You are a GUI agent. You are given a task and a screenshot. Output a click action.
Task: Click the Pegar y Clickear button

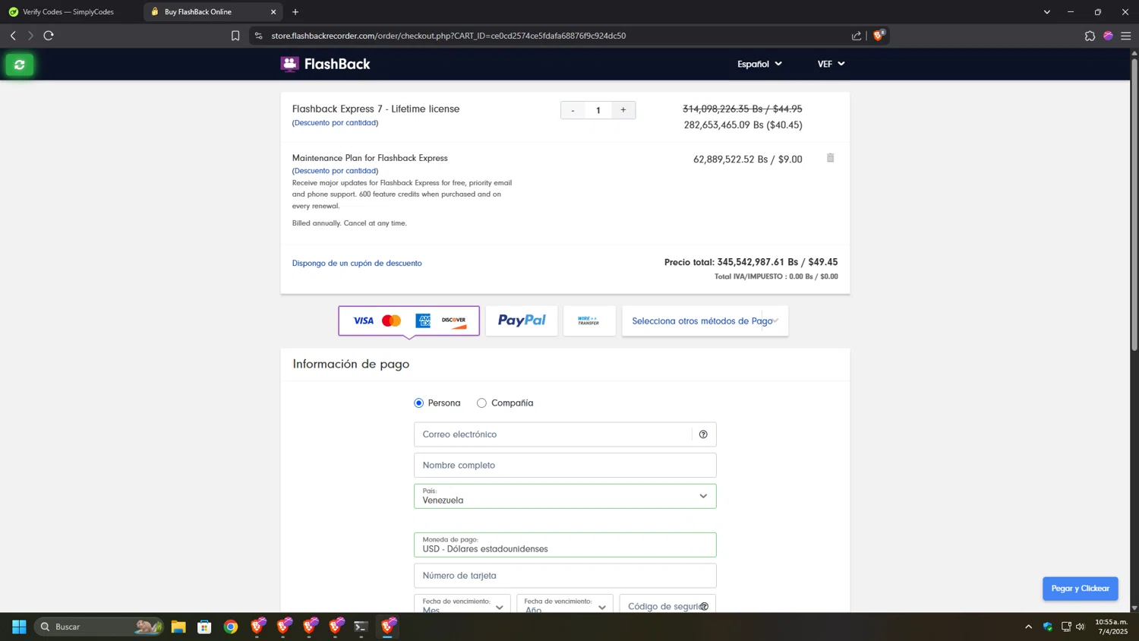pos(1080,589)
